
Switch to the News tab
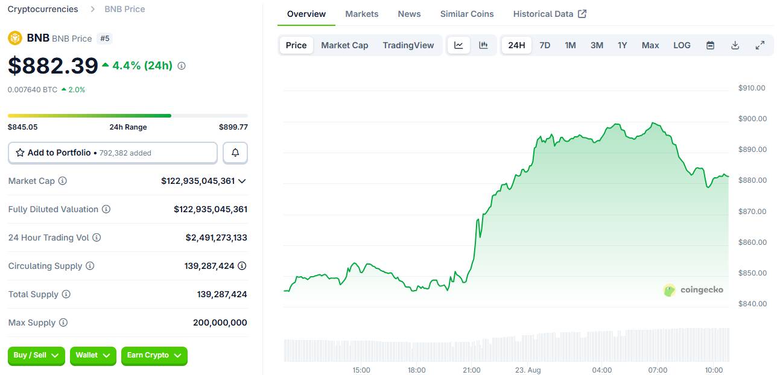pos(409,14)
